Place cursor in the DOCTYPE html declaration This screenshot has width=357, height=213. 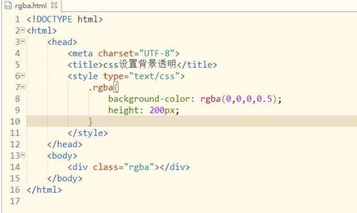click(64, 19)
